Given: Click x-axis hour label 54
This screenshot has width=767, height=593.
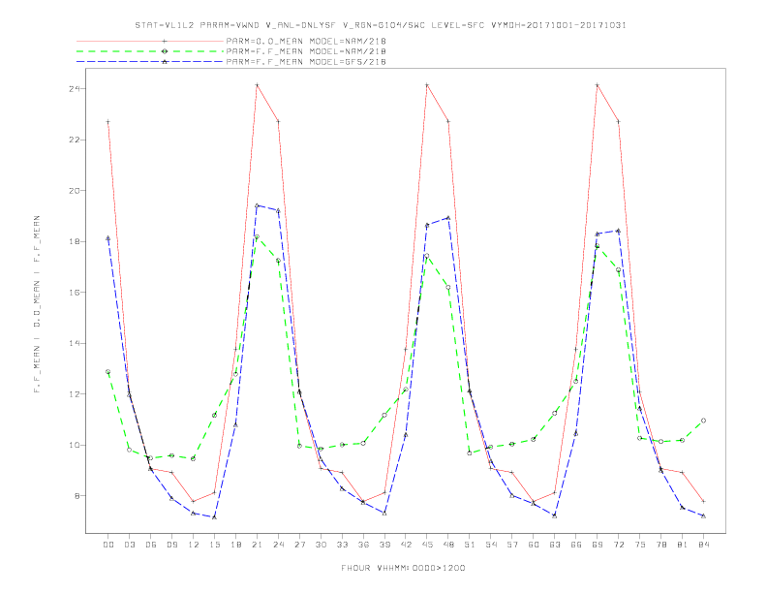Looking at the screenshot, I should (491, 545).
